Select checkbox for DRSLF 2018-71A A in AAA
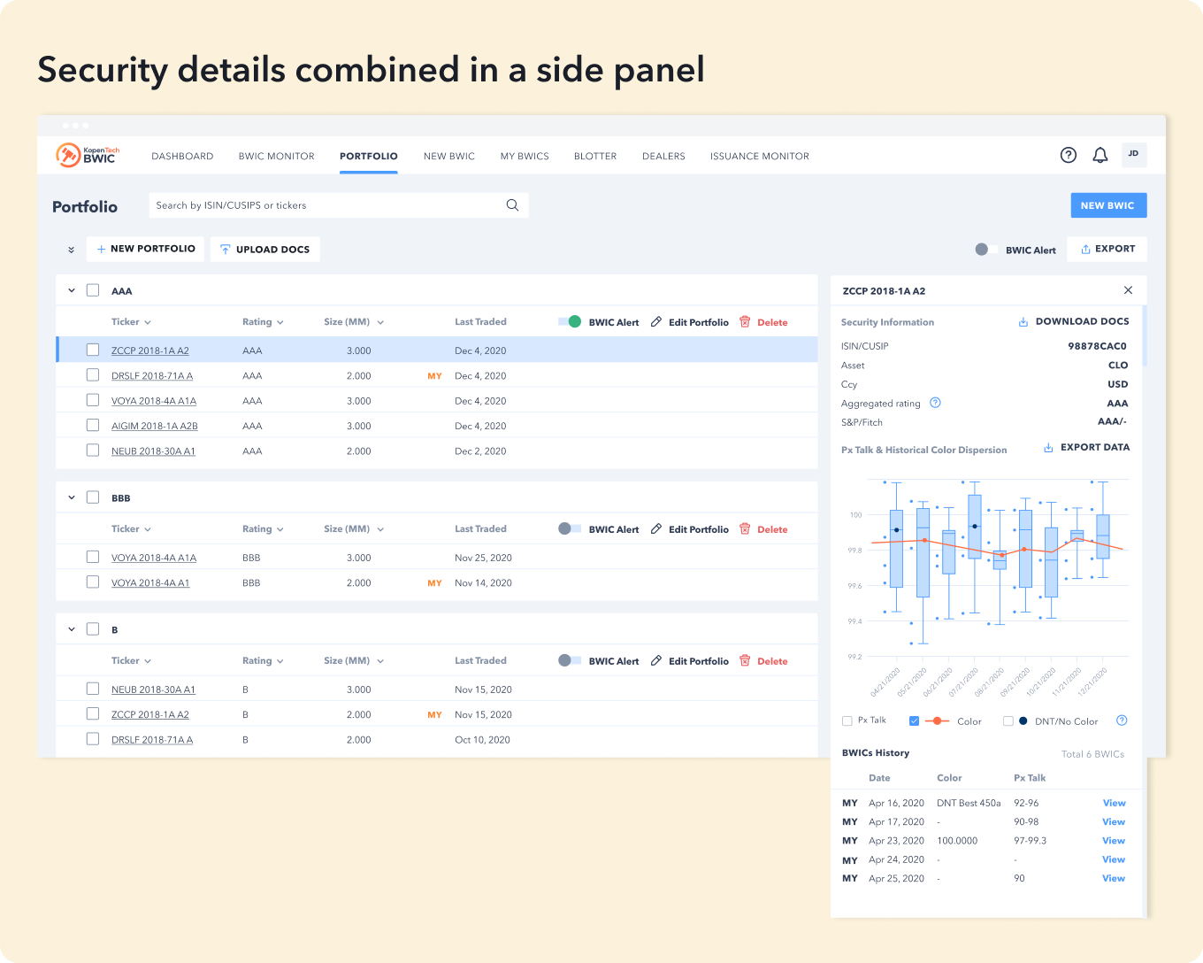The width and height of the screenshot is (1203, 963). (x=93, y=375)
